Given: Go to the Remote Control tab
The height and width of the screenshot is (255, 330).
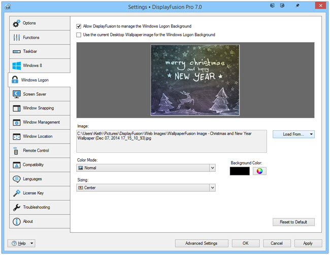Looking at the screenshot, I should (x=40, y=151).
